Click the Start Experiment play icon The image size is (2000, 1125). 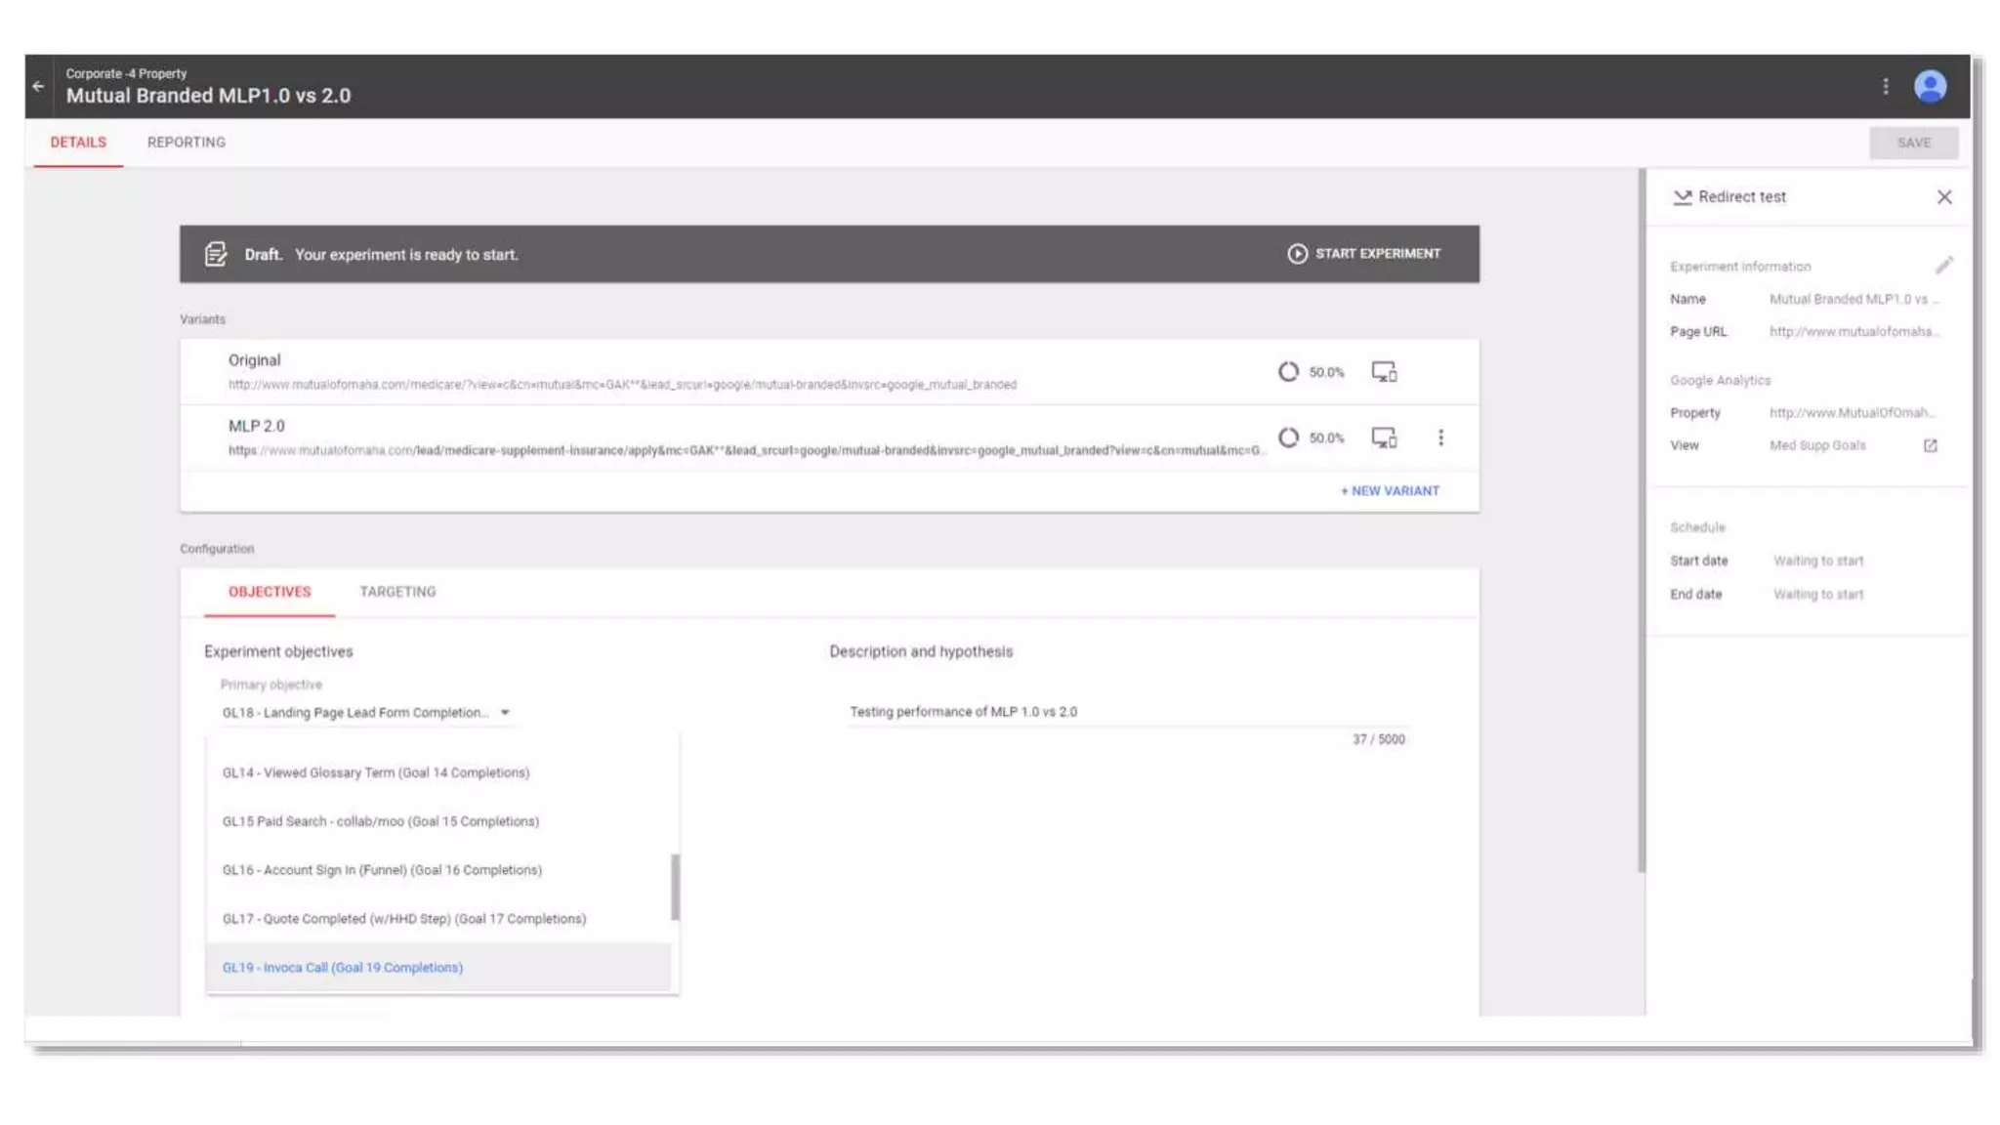pos(1297,254)
